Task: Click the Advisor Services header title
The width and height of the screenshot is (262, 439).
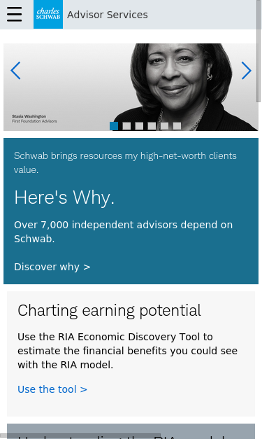Action: [108, 15]
